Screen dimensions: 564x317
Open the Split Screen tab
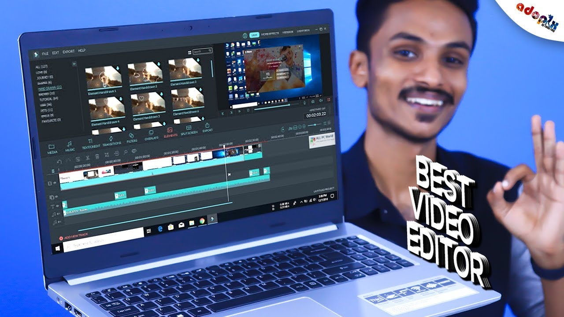click(189, 129)
